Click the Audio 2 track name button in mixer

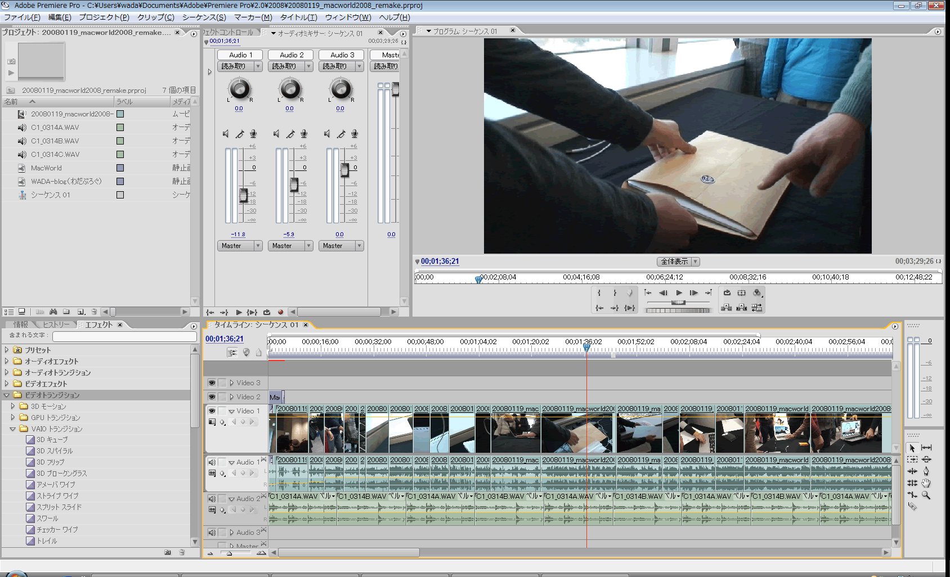click(291, 55)
